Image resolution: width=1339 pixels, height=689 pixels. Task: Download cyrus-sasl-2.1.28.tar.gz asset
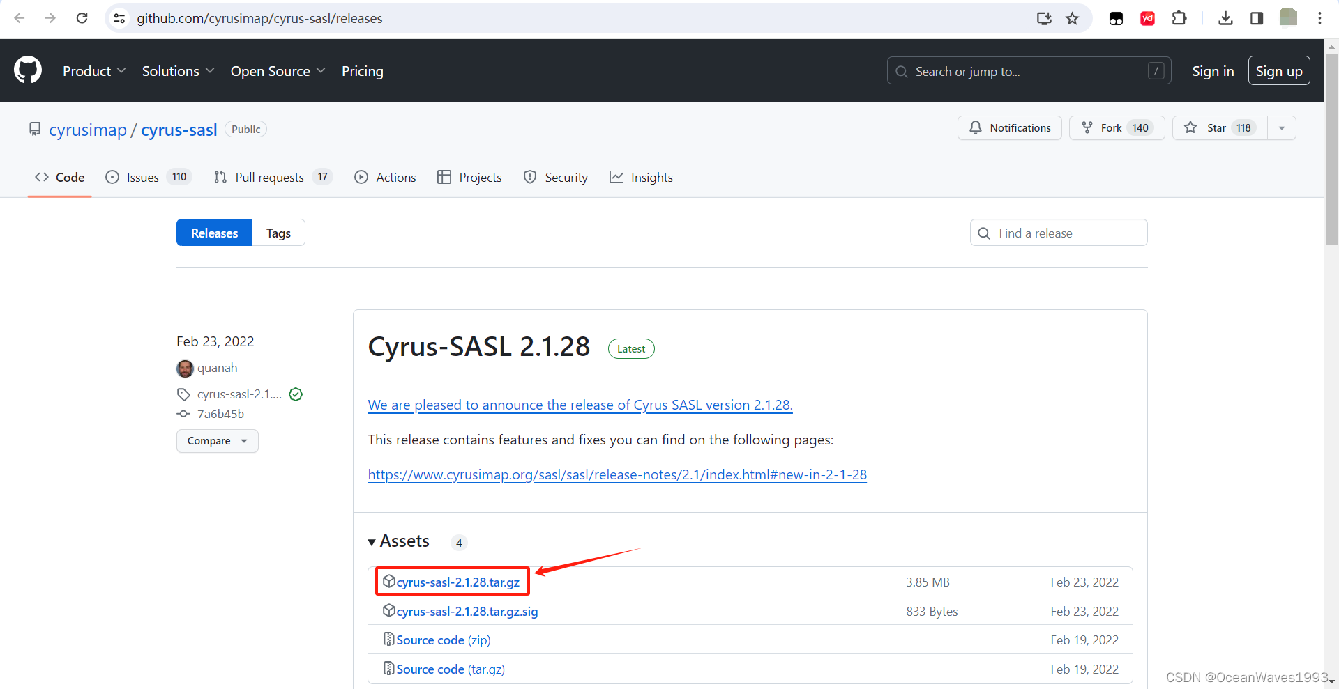[457, 582]
